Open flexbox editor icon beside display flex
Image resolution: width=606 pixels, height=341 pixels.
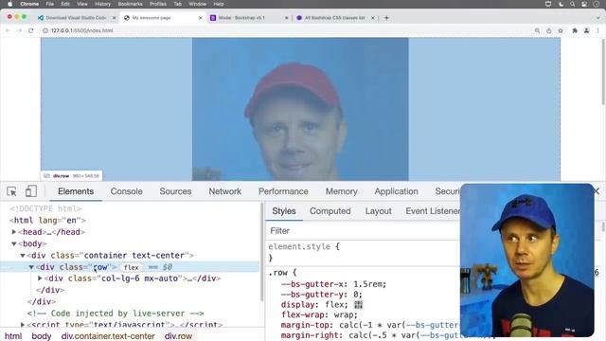(x=358, y=305)
